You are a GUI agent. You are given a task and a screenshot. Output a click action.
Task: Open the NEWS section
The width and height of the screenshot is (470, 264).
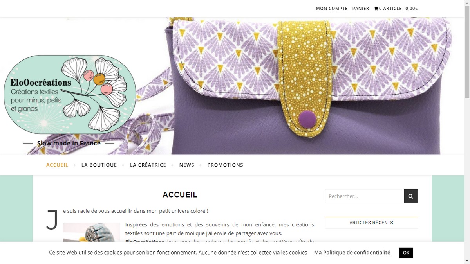pyautogui.click(x=187, y=165)
